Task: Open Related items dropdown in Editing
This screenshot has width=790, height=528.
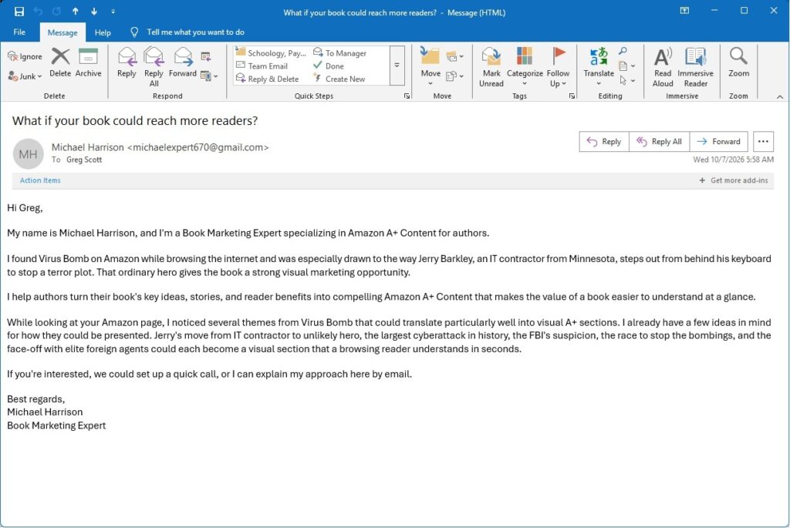Action: point(626,66)
